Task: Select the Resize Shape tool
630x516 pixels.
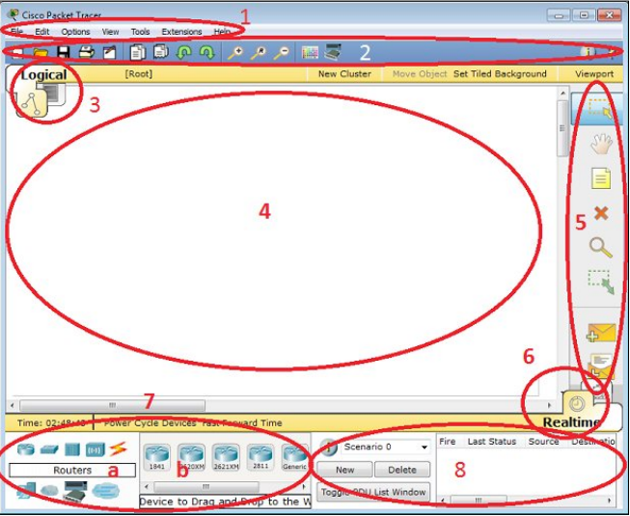Action: 601,282
